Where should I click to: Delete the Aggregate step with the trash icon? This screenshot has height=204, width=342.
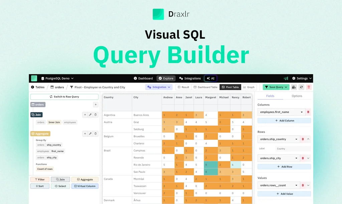click(x=96, y=133)
